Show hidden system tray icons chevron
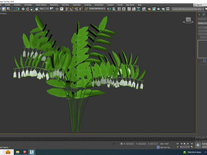This screenshot has width=207, height=155. coord(206,152)
